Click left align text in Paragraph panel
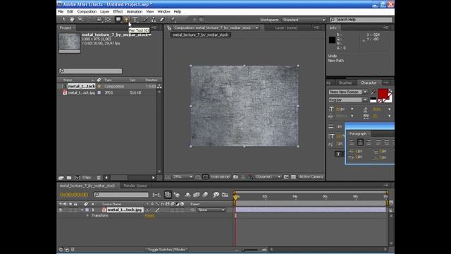This screenshot has height=254, width=451. tap(352, 143)
